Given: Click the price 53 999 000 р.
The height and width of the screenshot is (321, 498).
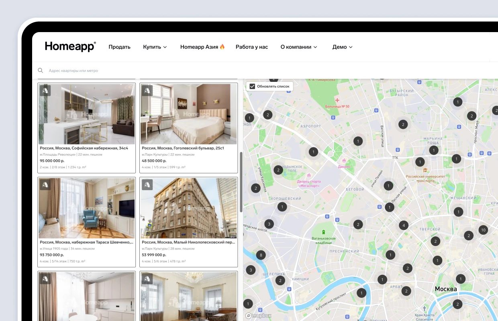Looking at the screenshot, I should 154,255.
